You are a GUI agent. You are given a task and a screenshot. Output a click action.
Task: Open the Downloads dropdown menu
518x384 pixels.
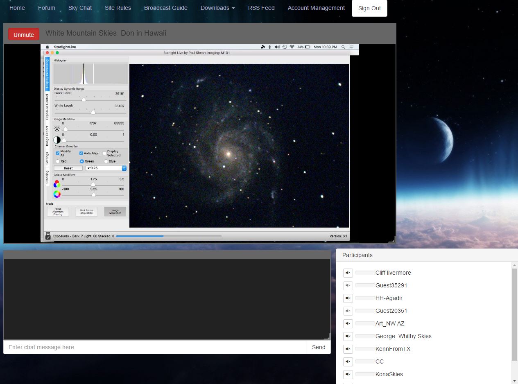[217, 8]
